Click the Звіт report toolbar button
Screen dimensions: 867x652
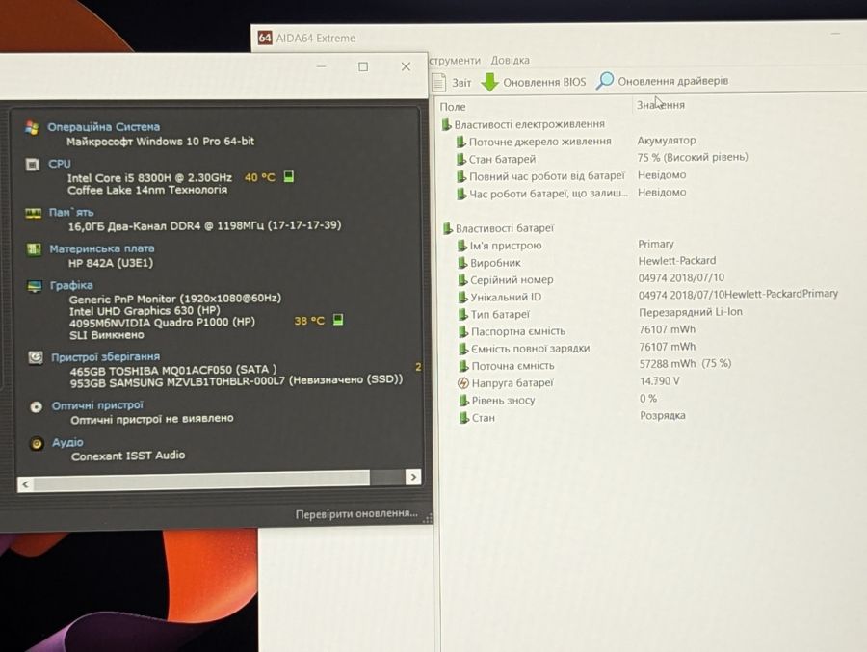[452, 83]
